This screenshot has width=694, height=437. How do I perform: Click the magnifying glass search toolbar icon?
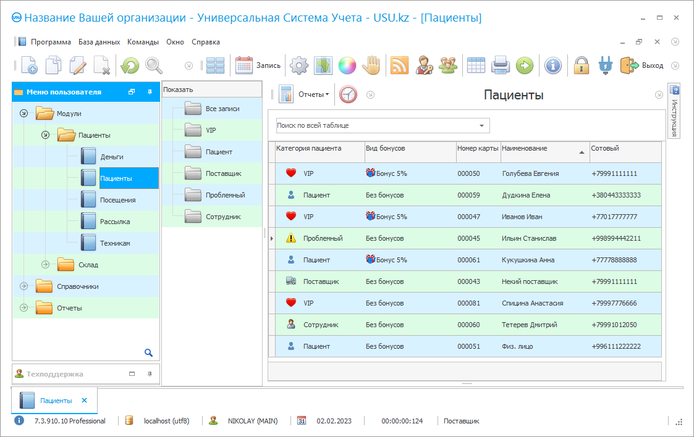point(153,65)
